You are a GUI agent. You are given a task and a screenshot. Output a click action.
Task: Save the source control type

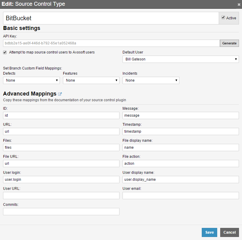[x=209, y=232]
